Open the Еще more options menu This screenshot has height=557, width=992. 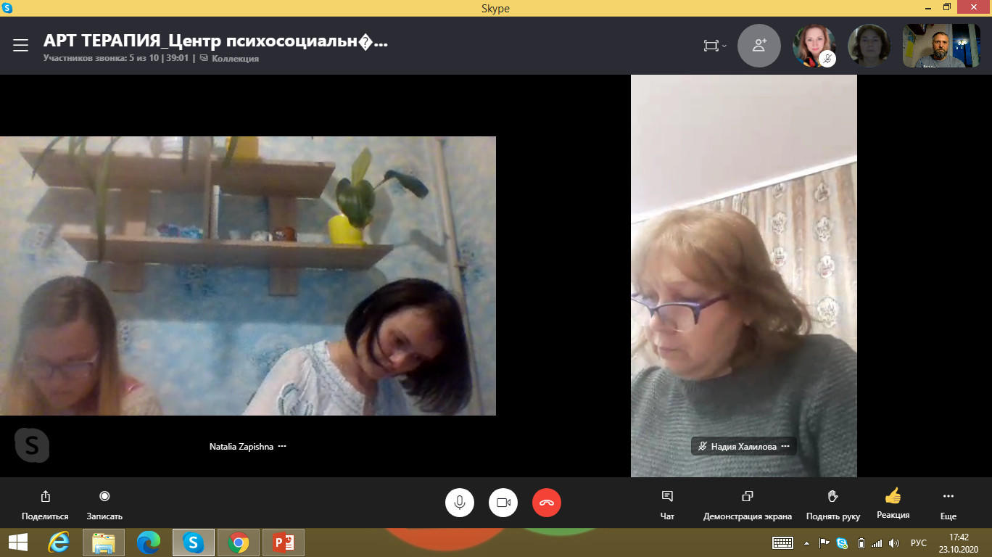click(x=948, y=505)
